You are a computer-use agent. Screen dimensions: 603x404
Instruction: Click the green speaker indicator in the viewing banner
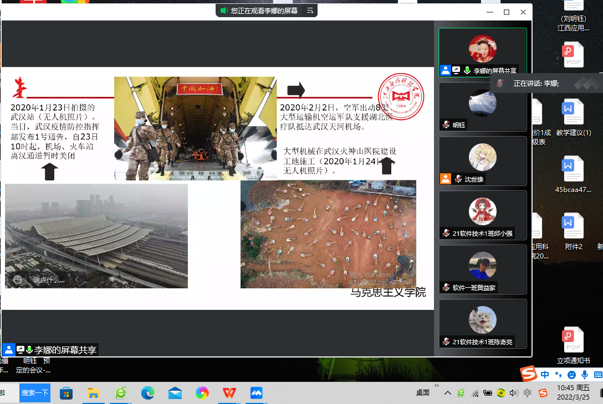click(x=224, y=11)
